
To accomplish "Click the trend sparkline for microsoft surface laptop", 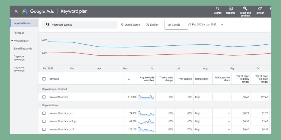I will coord(146,121).
